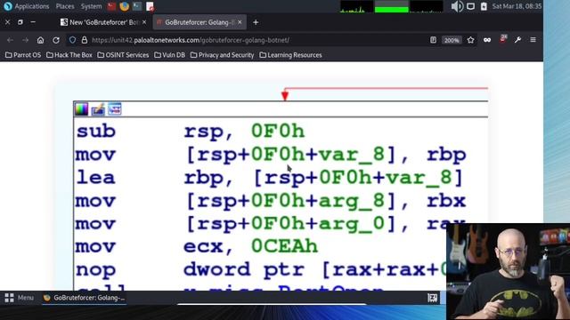Open the Firefox hamburger menu
This screenshot has height=320, width=570.
click(533, 40)
